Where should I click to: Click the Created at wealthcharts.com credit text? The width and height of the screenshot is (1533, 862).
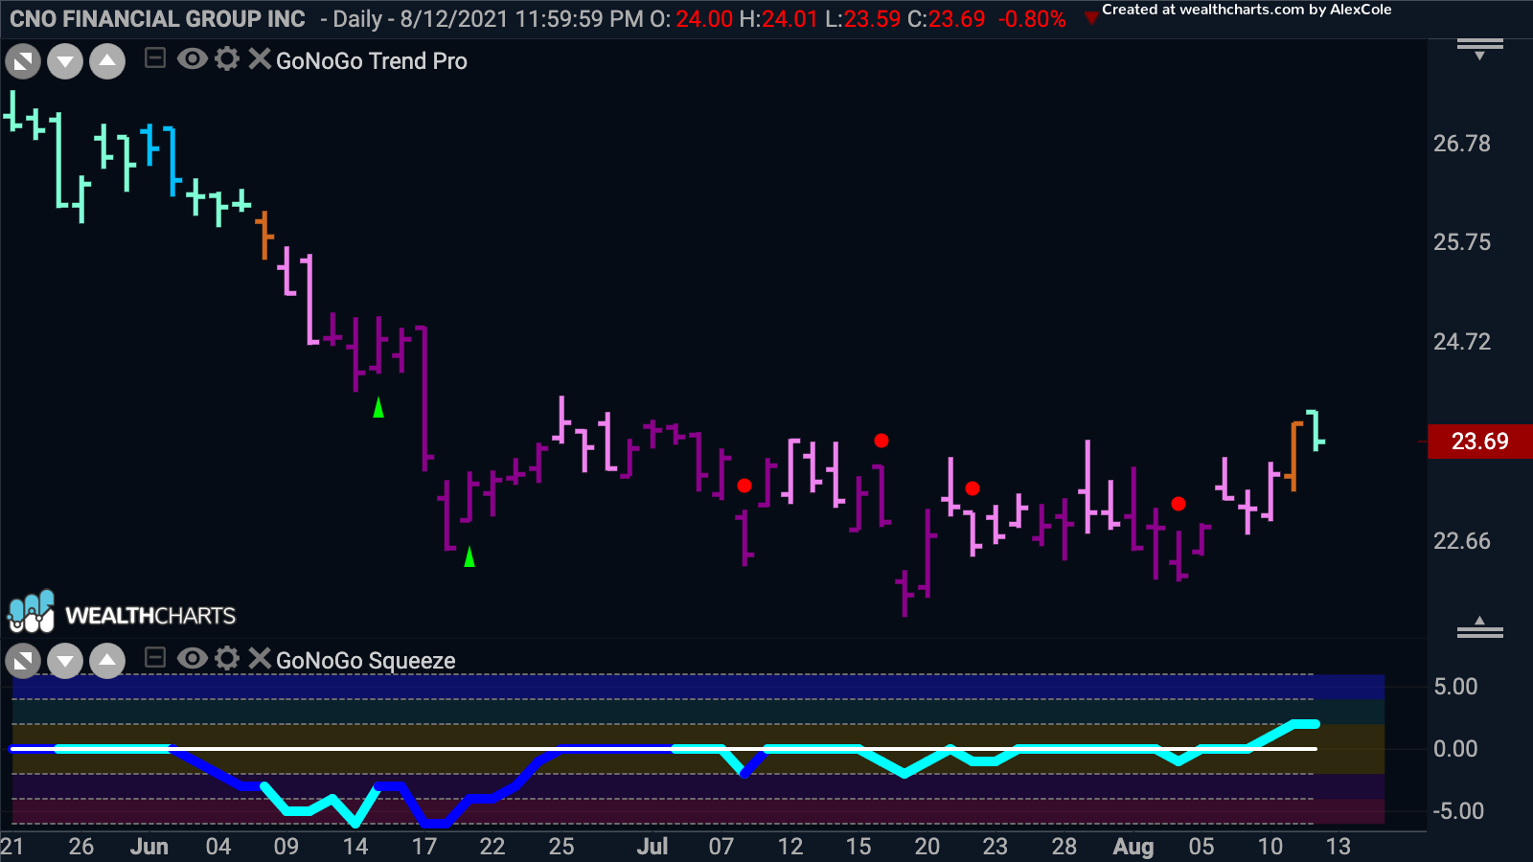coord(1247,10)
